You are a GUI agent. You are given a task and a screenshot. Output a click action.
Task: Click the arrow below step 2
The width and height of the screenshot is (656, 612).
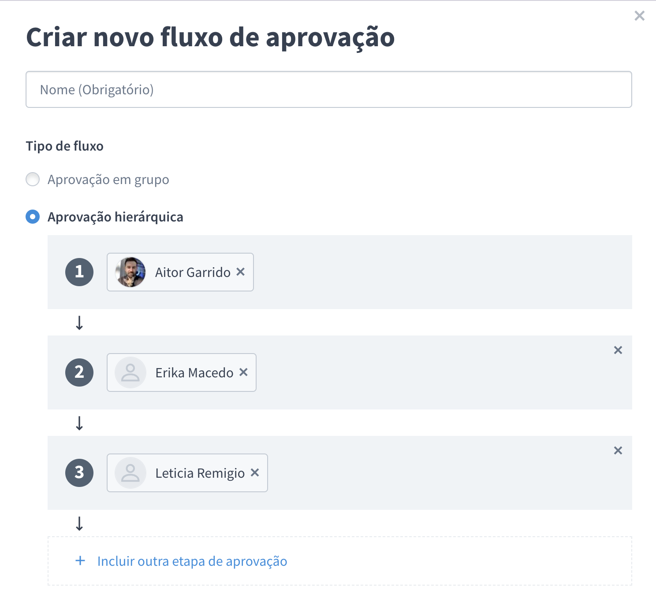tap(79, 424)
